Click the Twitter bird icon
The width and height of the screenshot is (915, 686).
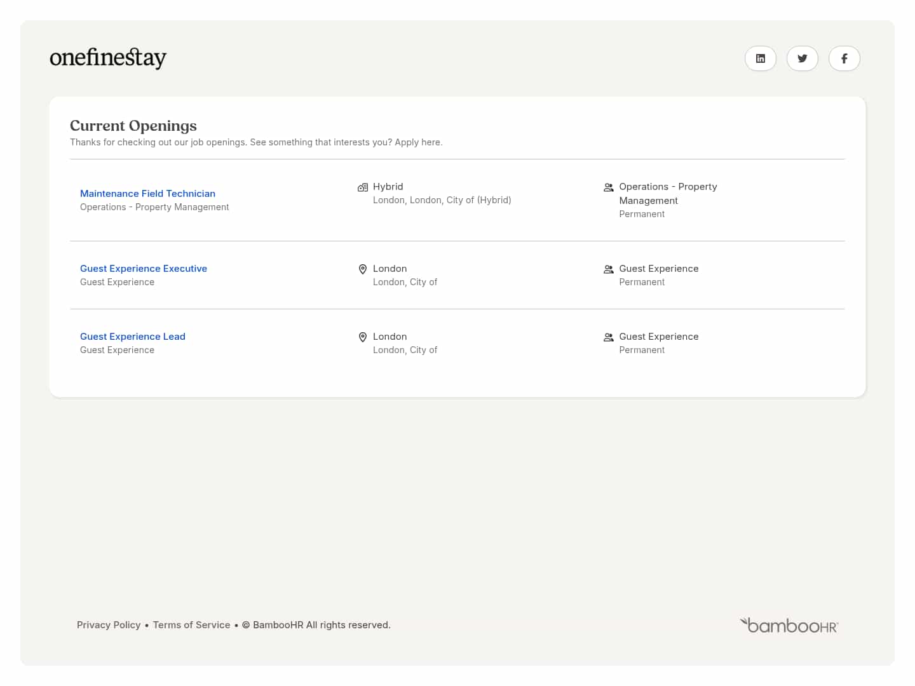coord(803,58)
